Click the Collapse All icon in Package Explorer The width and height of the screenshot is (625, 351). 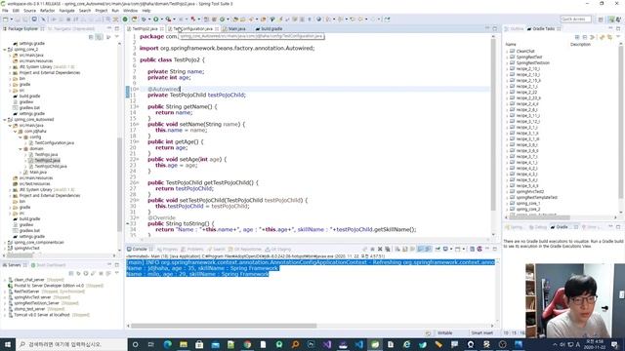point(91,37)
